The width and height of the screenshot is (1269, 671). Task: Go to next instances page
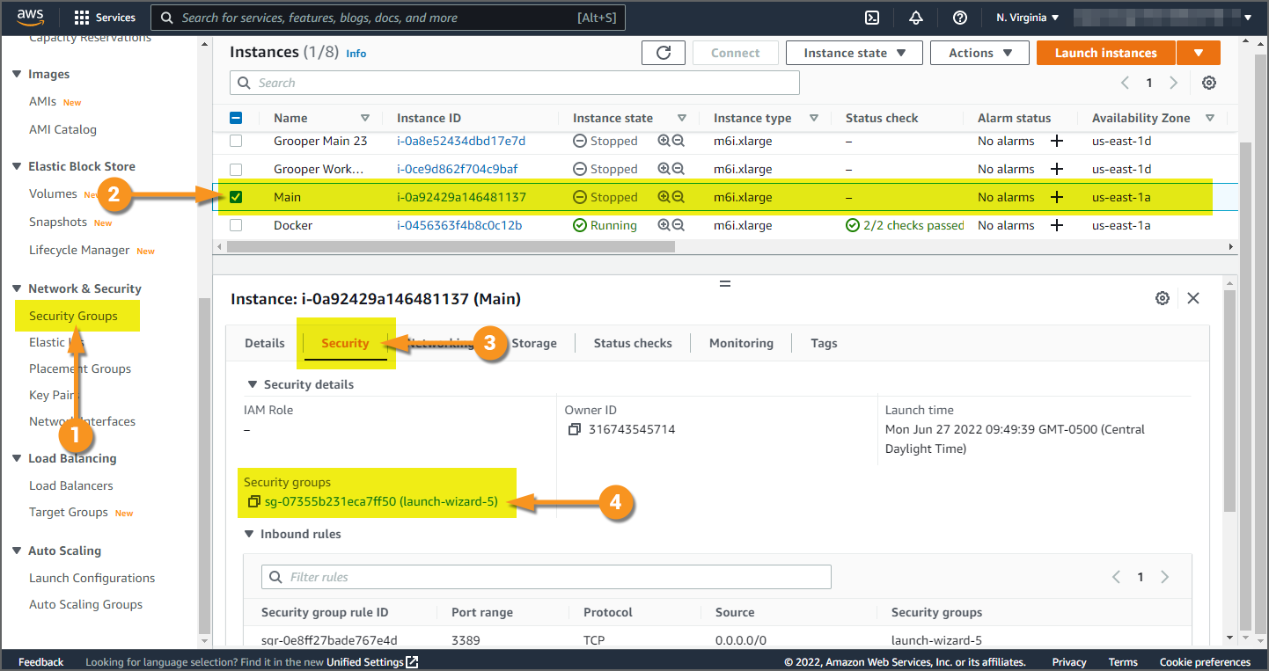tap(1173, 83)
